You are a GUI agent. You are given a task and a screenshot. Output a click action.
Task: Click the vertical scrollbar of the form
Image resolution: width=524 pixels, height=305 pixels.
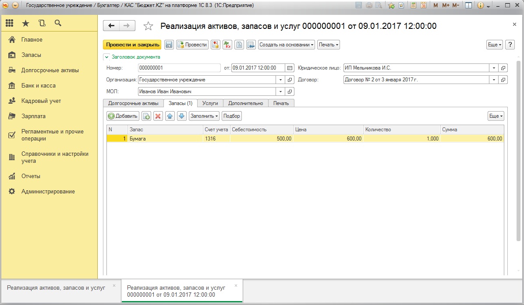[518, 150]
